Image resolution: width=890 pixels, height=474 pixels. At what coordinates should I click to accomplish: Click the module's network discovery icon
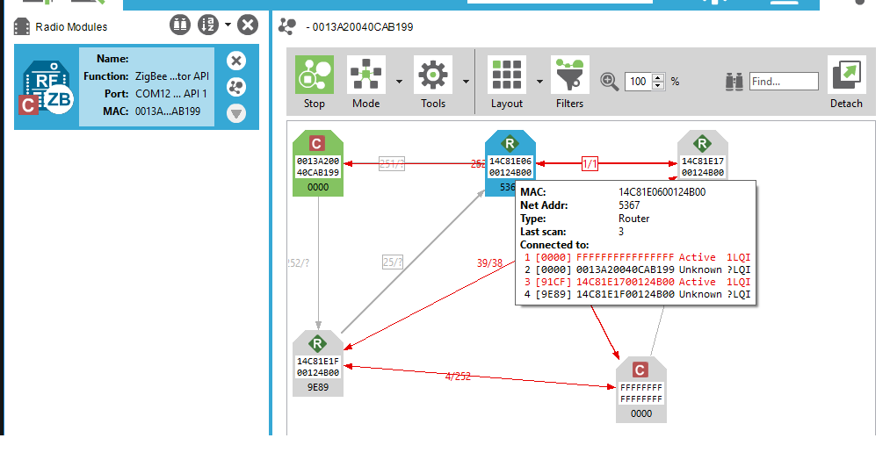236,87
